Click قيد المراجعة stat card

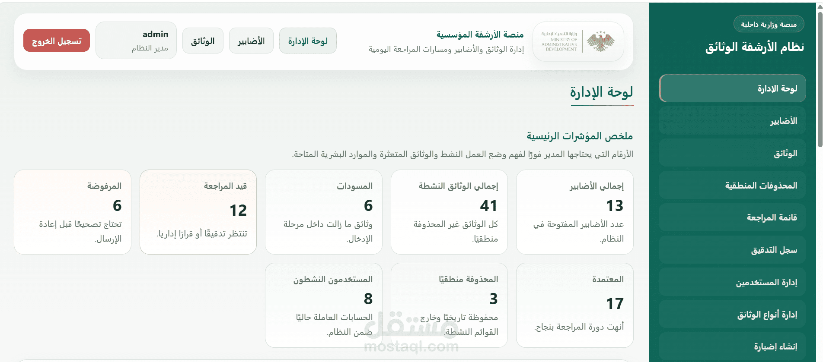[x=198, y=212]
